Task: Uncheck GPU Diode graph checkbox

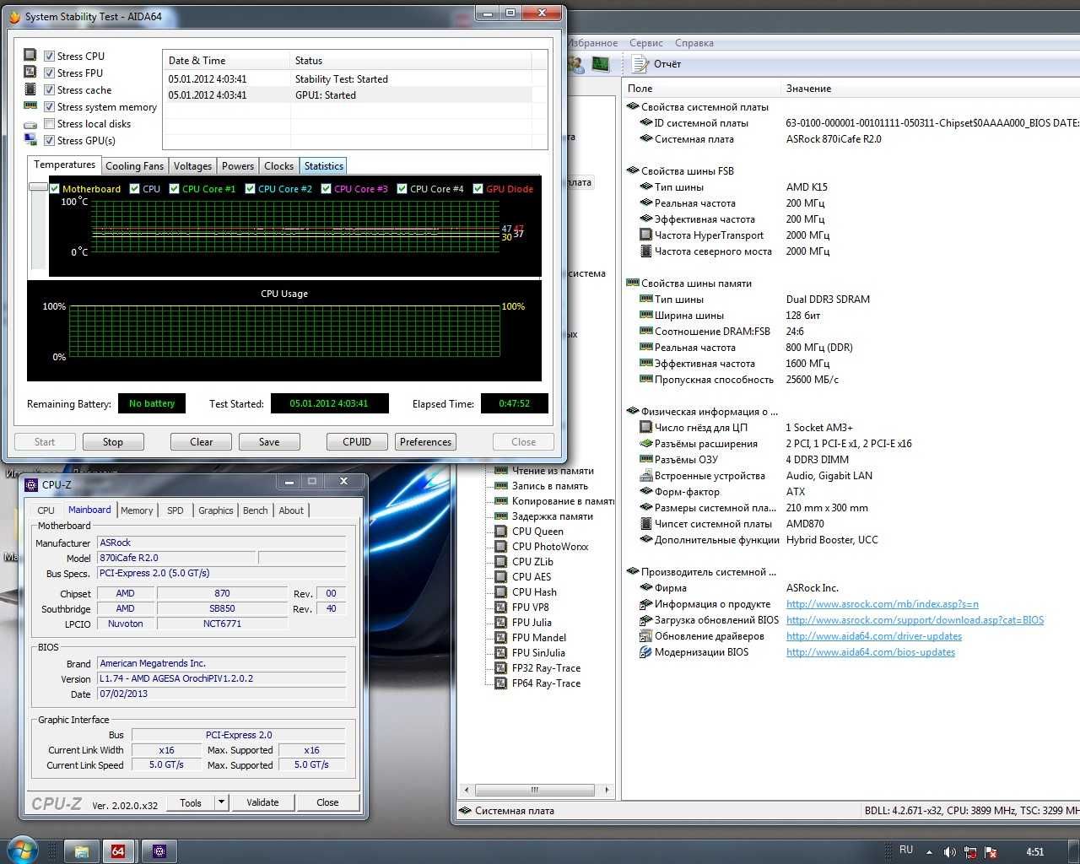Action: point(478,189)
